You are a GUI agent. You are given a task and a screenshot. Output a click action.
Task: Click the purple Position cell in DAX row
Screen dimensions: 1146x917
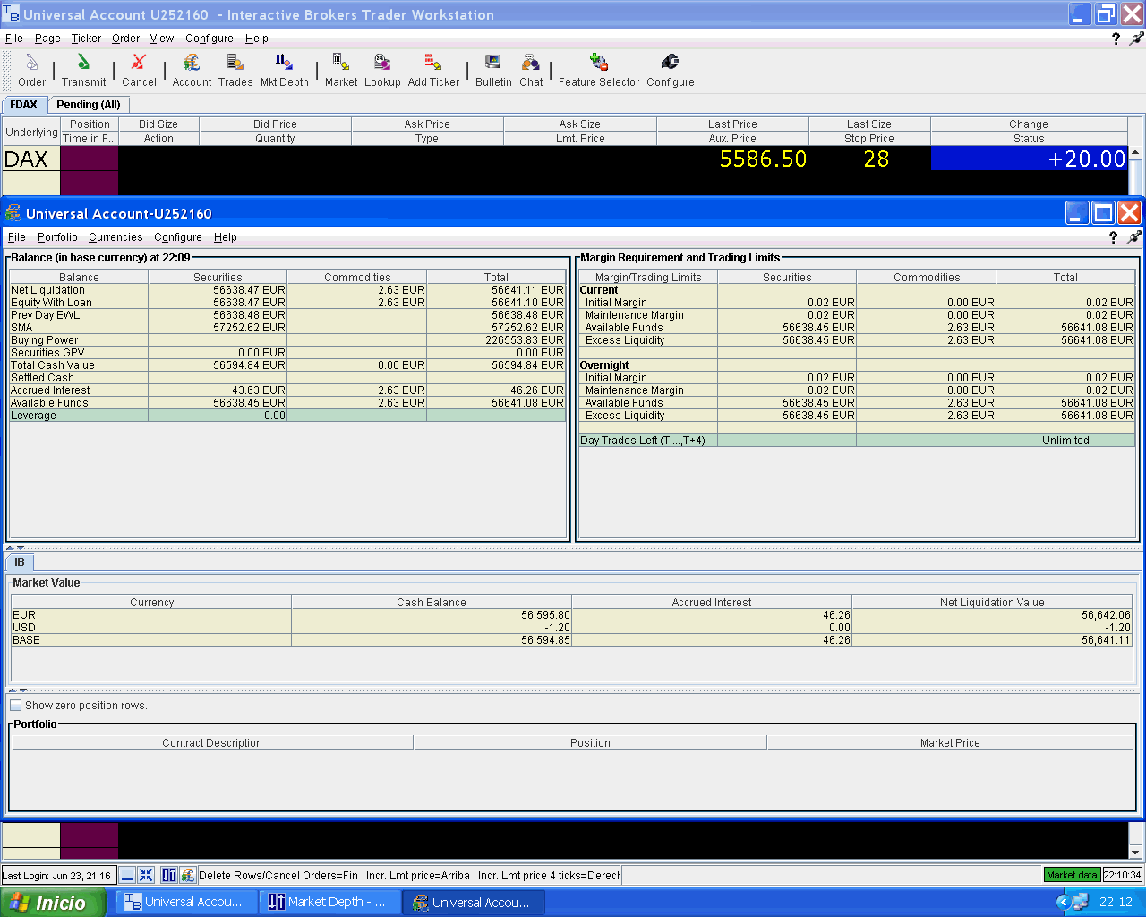[90, 159]
